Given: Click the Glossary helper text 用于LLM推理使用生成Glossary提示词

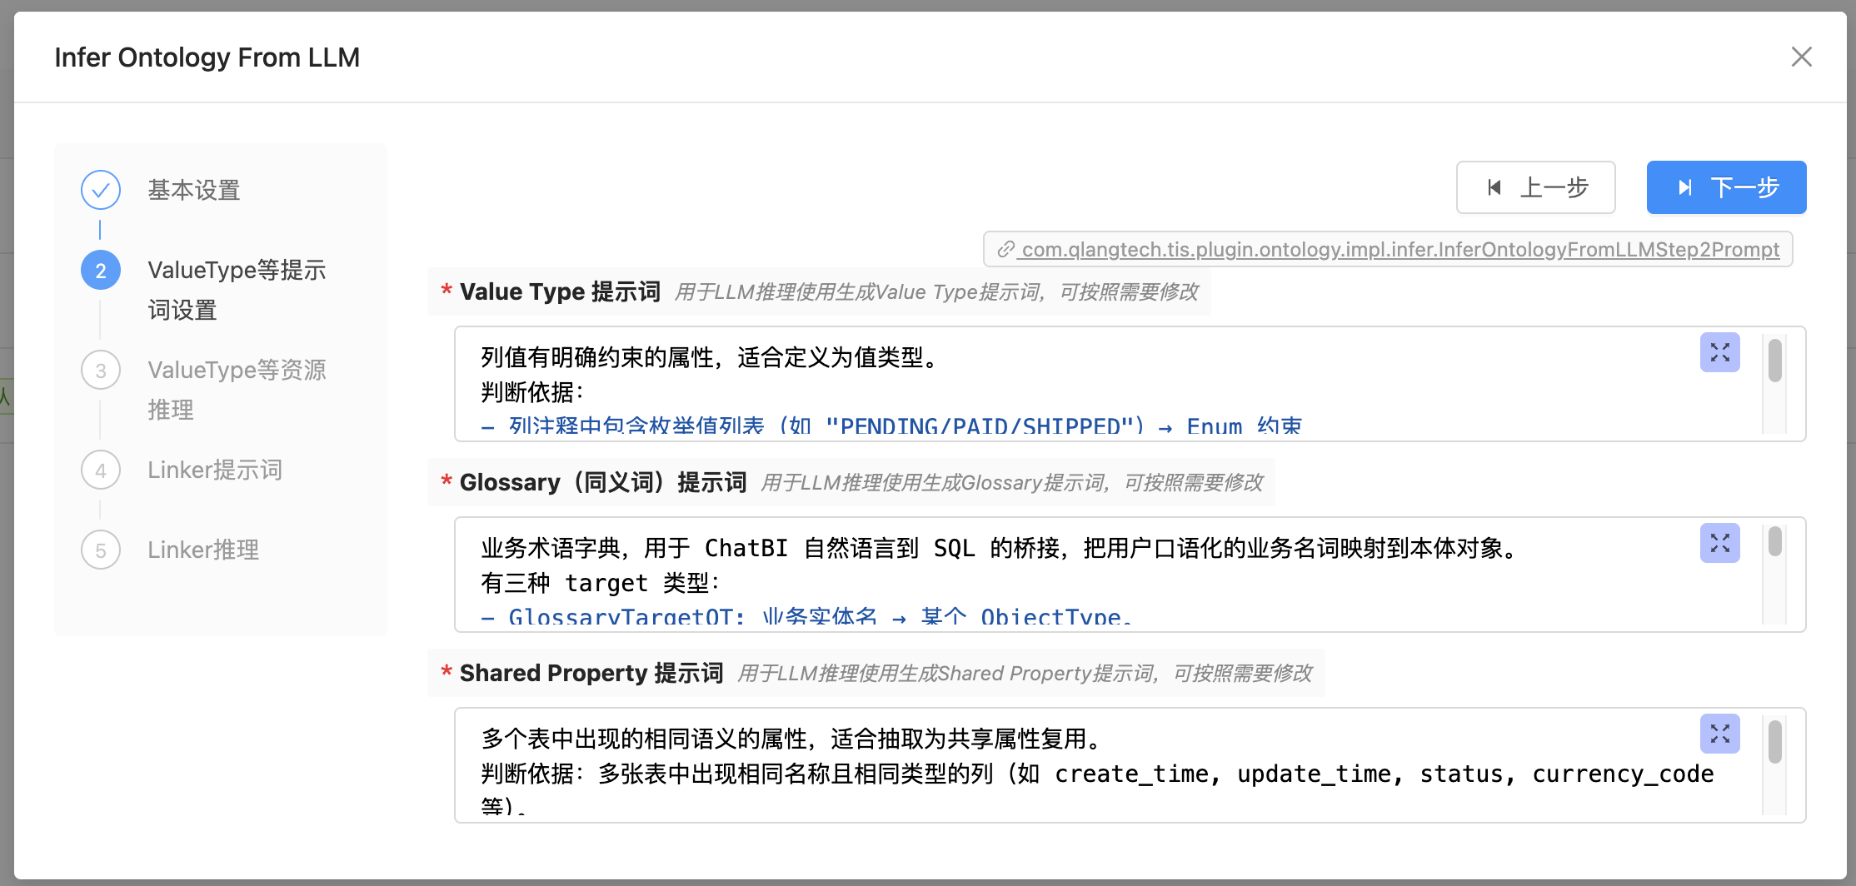Looking at the screenshot, I should [1012, 483].
